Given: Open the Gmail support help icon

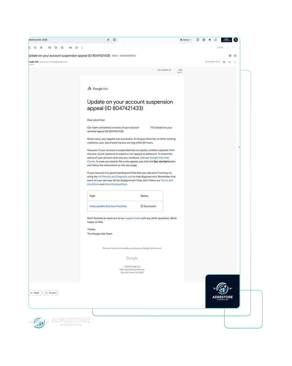Looking at the screenshot, I should (x=198, y=40).
